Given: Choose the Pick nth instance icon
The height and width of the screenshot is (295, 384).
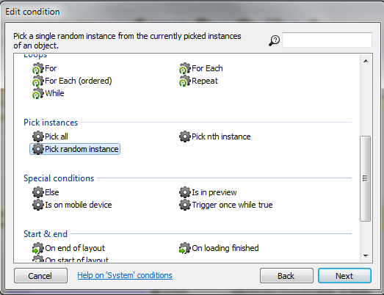Looking at the screenshot, I should (x=184, y=136).
